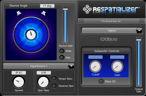Click the left speaker icon in the angle display
This screenshot has height=96, width=146.
tap(19, 13)
